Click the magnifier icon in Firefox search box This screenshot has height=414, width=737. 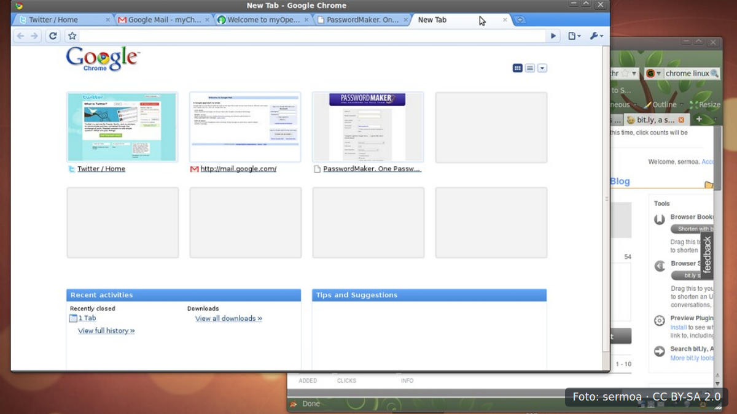714,74
